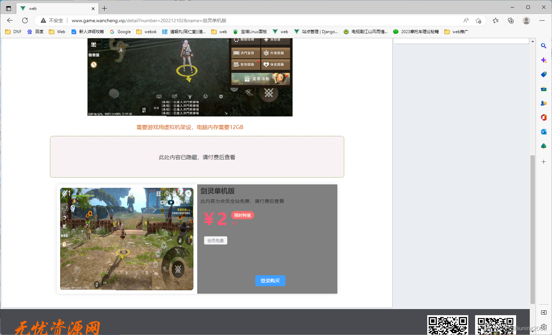Open the 新人详细攻略 bookmark
Screen dimensions: 552x335
click(x=87, y=32)
